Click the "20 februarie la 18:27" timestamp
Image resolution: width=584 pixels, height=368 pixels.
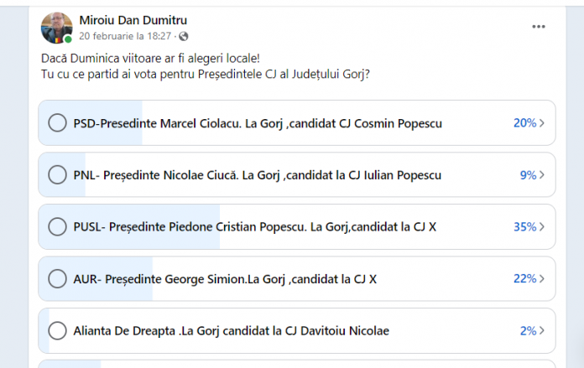[125, 36]
